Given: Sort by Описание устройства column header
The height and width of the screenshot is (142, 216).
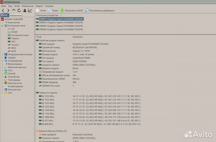Looking at the screenshot, I should click(47, 15).
